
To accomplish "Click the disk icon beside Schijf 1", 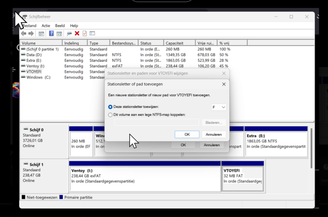I will tap(26, 164).
